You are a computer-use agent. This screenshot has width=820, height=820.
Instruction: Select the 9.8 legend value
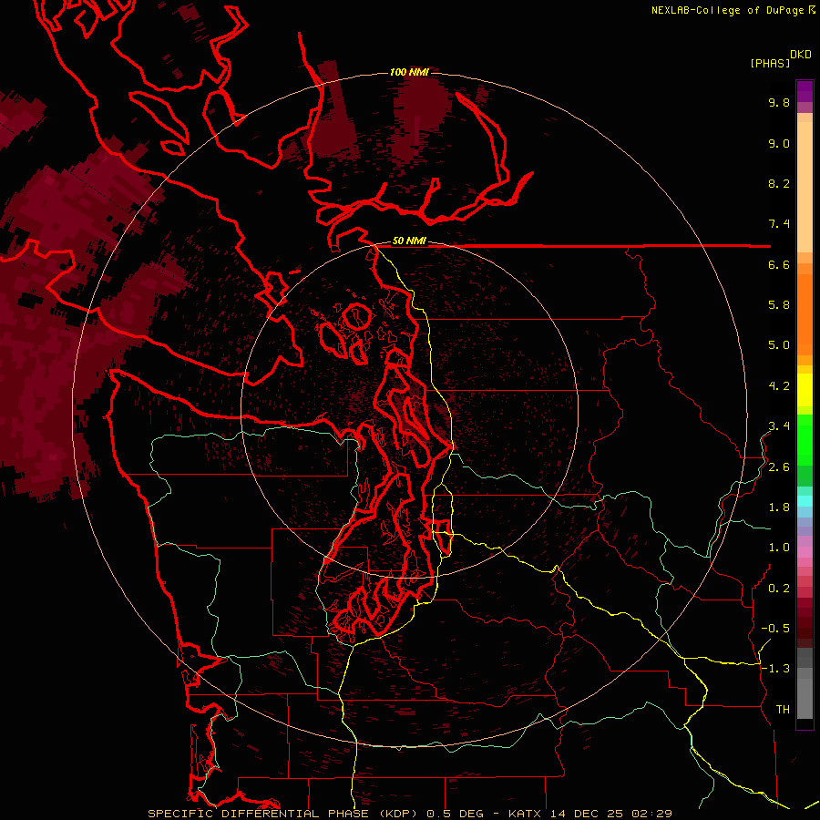click(x=779, y=102)
